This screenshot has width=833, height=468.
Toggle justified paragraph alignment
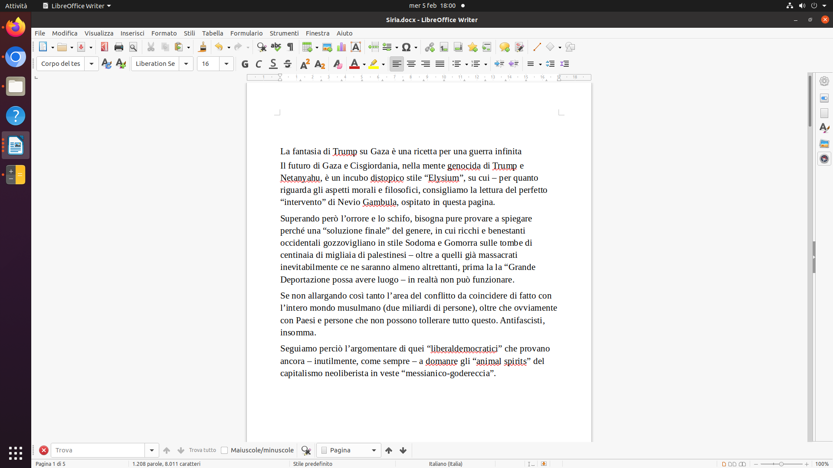click(440, 64)
